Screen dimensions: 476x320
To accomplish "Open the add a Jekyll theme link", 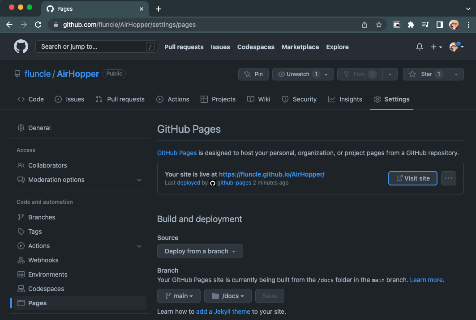I will click(x=223, y=311).
